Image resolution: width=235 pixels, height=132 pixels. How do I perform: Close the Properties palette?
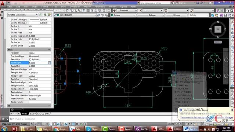tap(2, 12)
